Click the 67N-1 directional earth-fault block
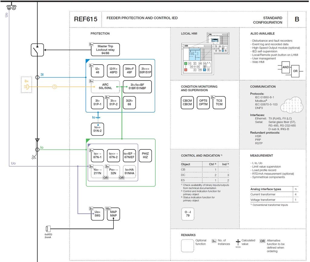Image resolution: width=310 pixels, height=262 pixels. coord(97,155)
